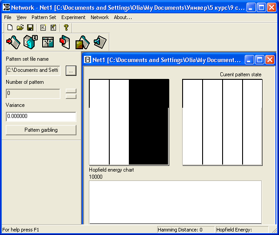Click the large icon with brown grid
279x235 pixels.
[x=82, y=42]
